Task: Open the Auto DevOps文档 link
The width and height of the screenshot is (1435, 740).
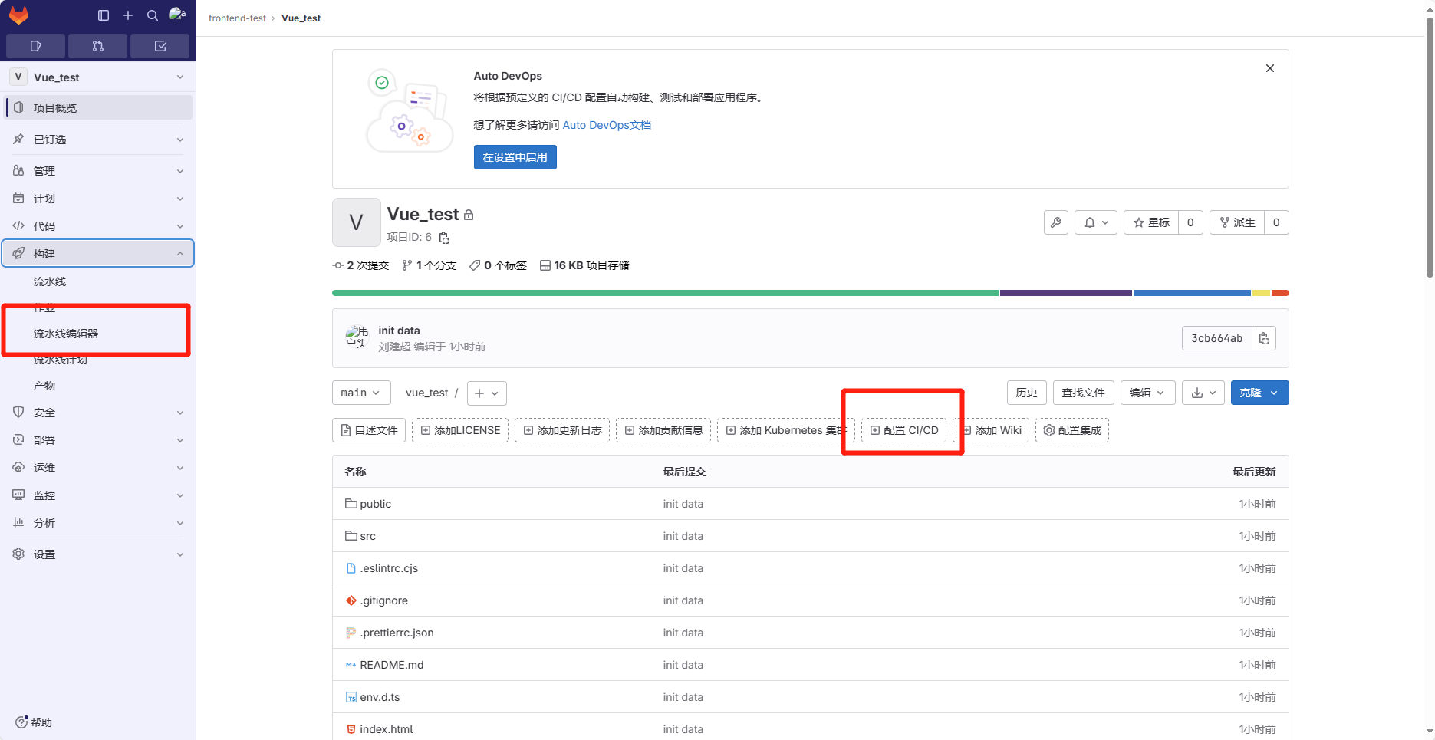Action: point(607,125)
